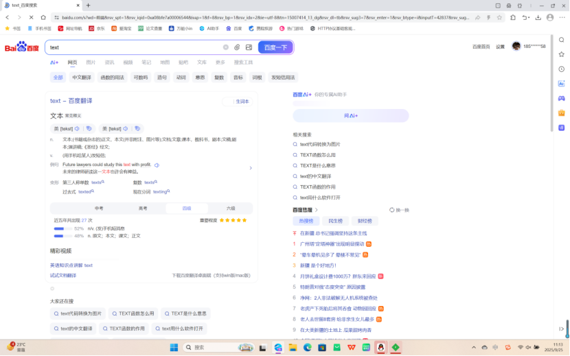Open the 携程旅游 bookmark

[x=260, y=28]
